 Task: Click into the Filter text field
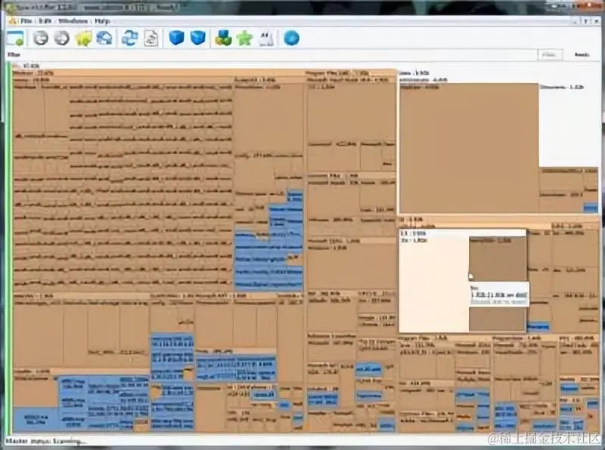click(x=279, y=54)
